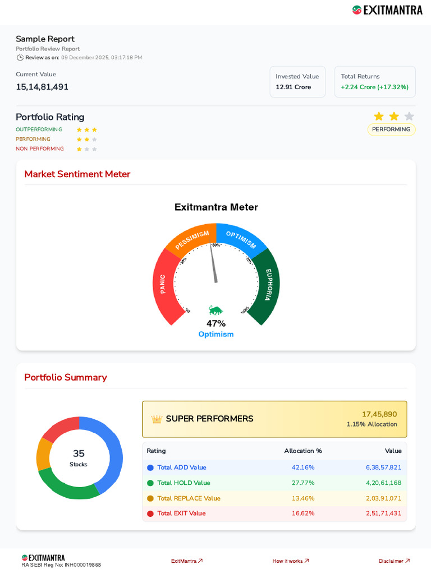This screenshot has width=431, height=574.
Task: Click the Allocation % column header
Action: 303,451
